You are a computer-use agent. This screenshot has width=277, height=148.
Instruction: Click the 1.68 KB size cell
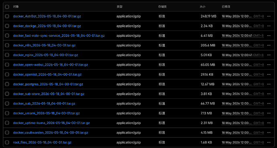point(206,142)
